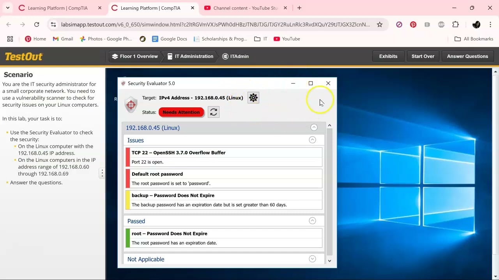499x280 pixels.
Task: Bookmark this page with star icon
Action: (380, 24)
